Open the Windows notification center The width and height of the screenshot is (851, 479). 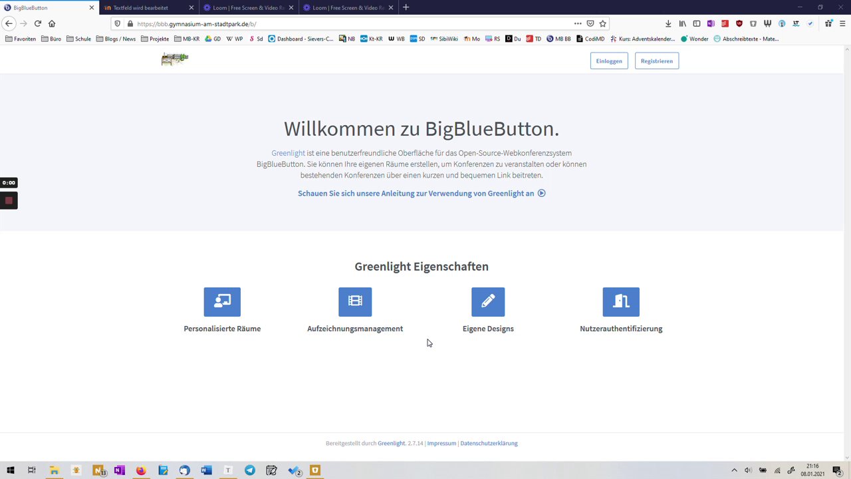click(x=837, y=470)
